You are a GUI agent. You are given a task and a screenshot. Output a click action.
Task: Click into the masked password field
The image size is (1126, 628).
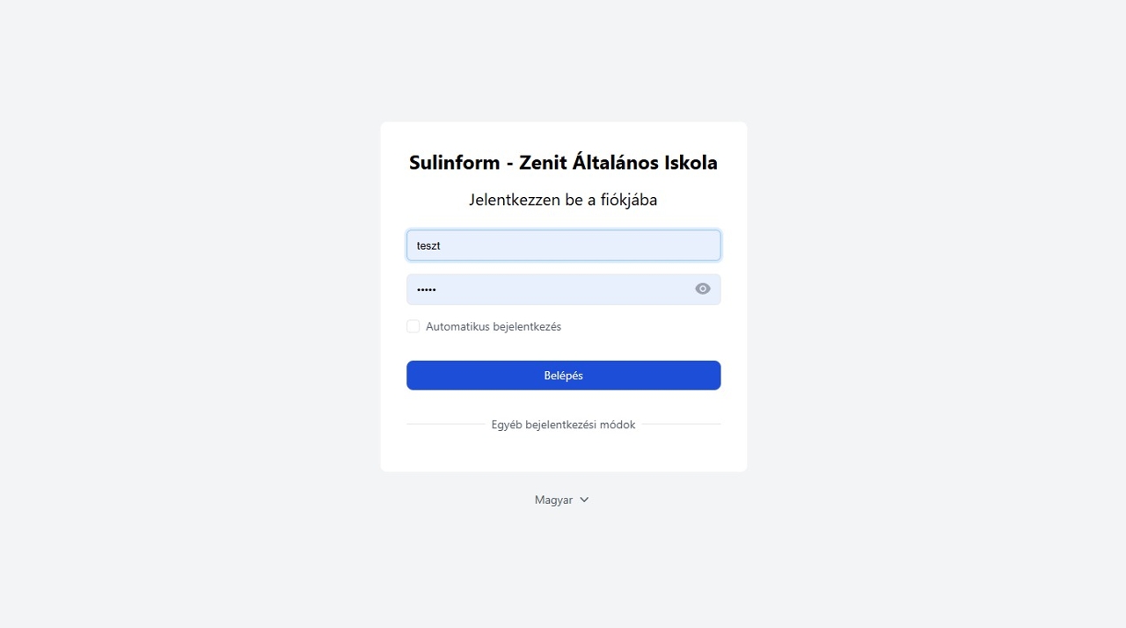click(x=545, y=289)
